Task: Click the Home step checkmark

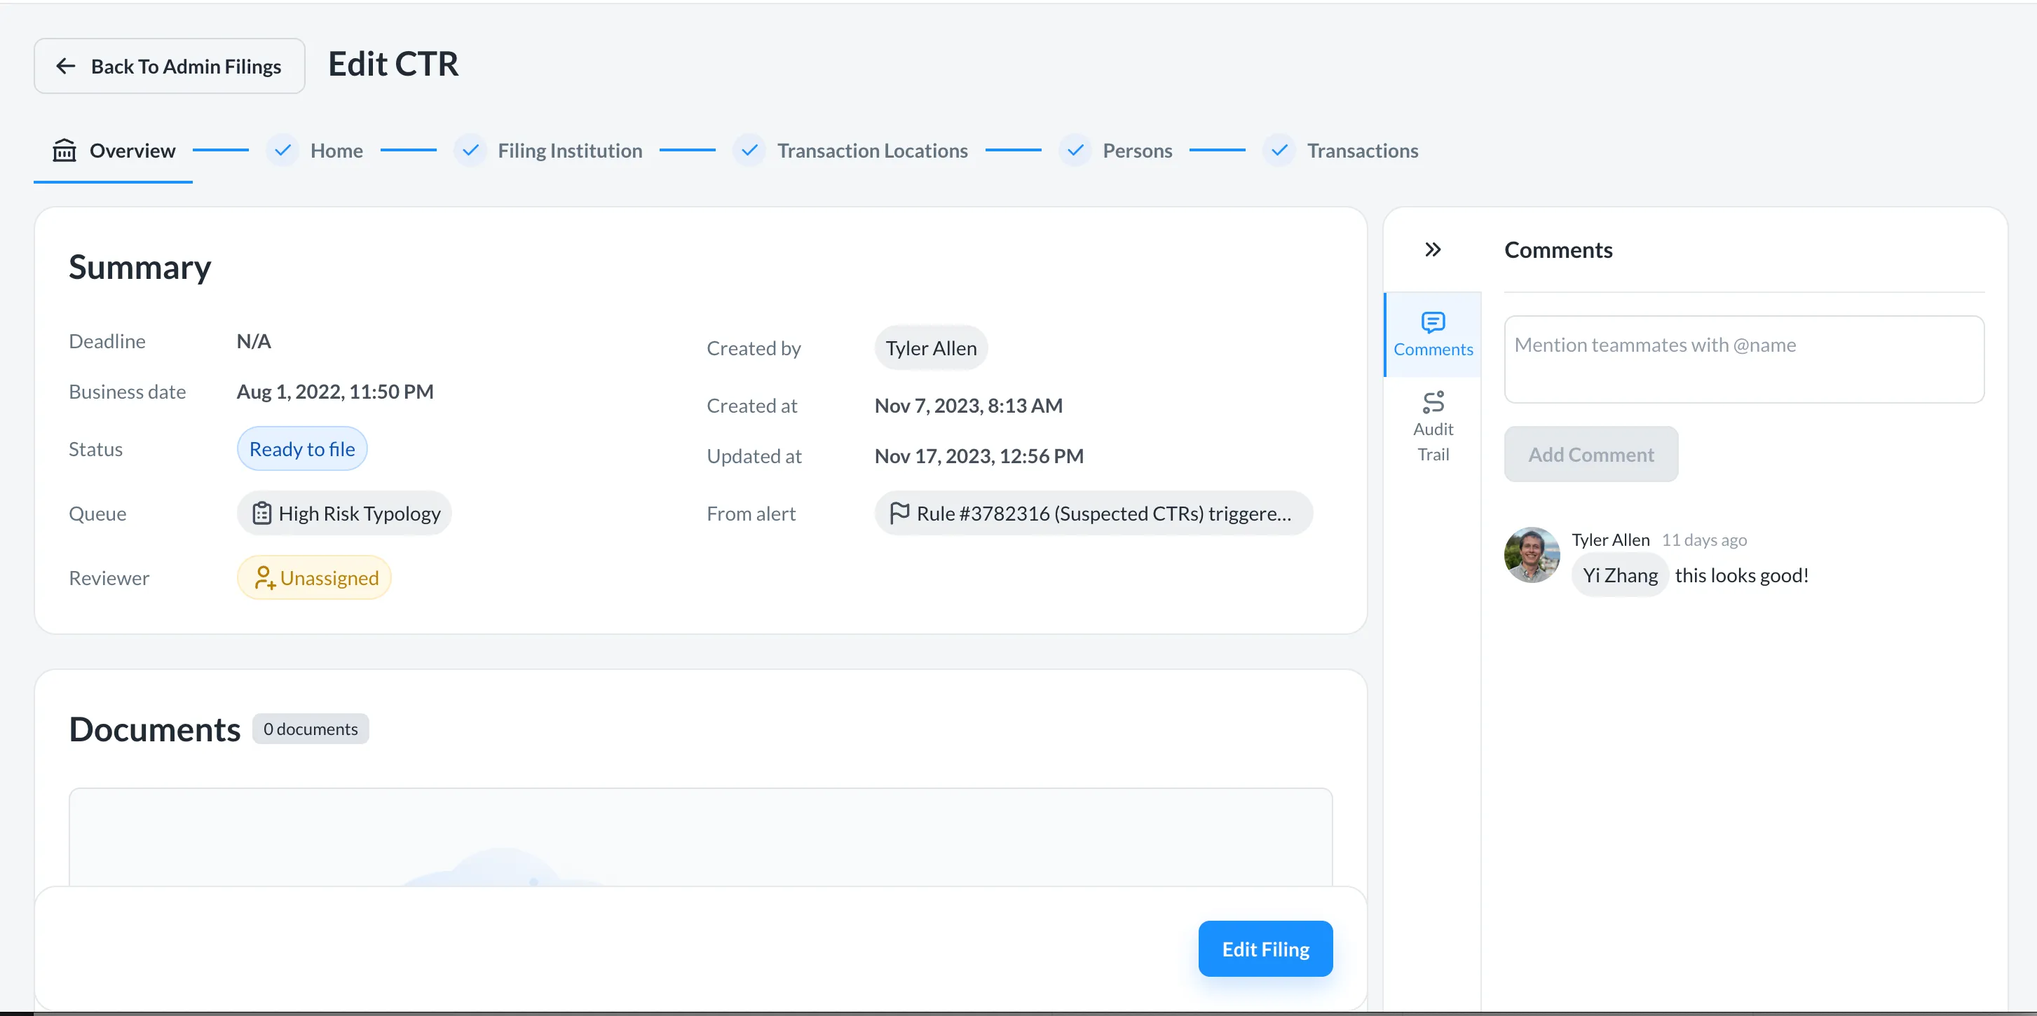Action: point(282,150)
